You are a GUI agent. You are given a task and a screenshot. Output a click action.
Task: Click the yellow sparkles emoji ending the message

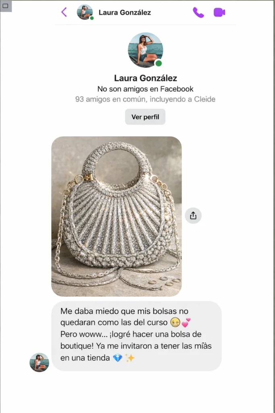pyautogui.click(x=130, y=358)
